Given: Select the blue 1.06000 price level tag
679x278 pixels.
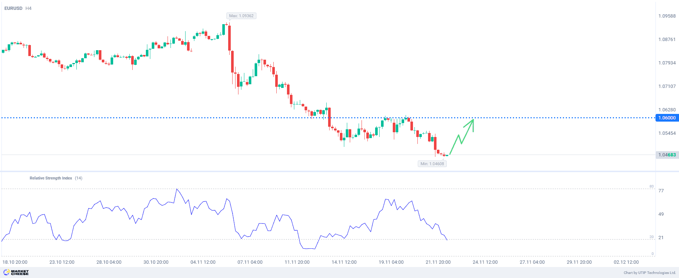Looking at the screenshot, I should 667,118.
